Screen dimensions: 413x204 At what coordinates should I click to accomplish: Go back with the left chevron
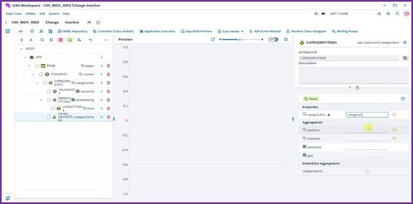tap(6, 22)
